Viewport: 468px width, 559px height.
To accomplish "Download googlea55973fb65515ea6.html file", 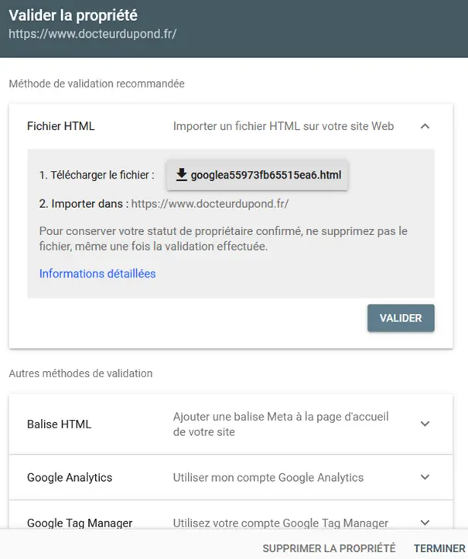I will pyautogui.click(x=257, y=175).
